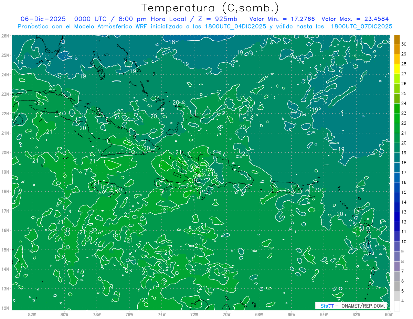Click the Valor Max. = 23.4584 text
413x319 pixels.
pyautogui.click(x=357, y=19)
